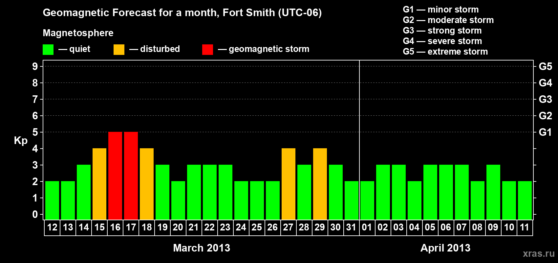Click date label 03 in April
The width and height of the screenshot is (558, 263).
[x=399, y=227]
